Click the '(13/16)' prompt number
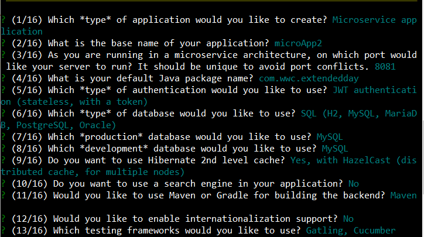 [x=29, y=231]
